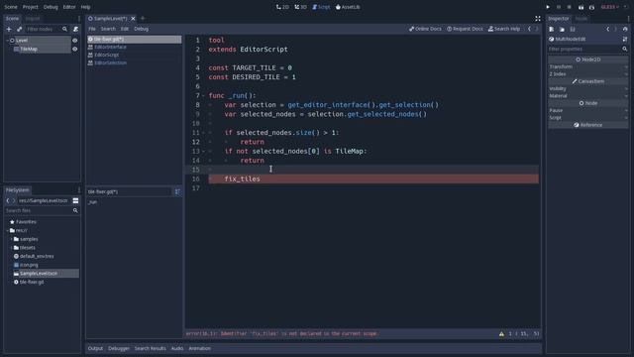Expand the Script property section
634x357 pixels.
(587, 118)
